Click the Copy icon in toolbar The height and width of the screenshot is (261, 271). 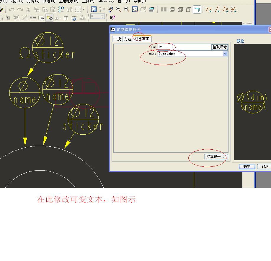[37, 9]
